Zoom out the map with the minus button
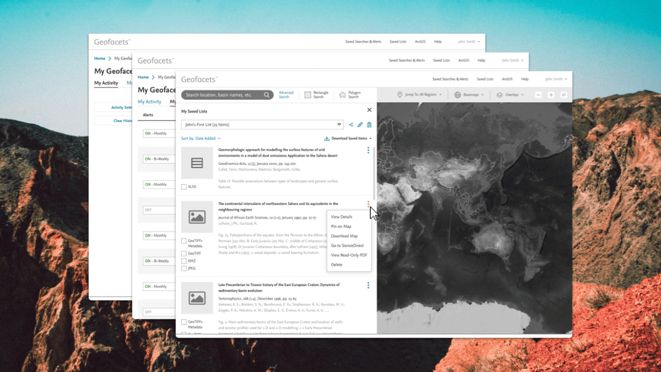This screenshot has width=661, height=372. click(x=538, y=95)
